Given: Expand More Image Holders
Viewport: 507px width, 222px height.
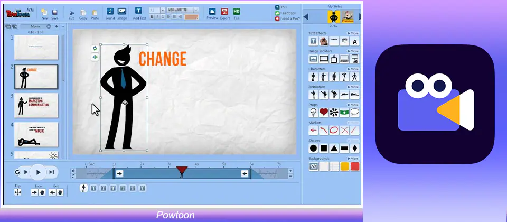Looking at the screenshot, I should (353, 51).
